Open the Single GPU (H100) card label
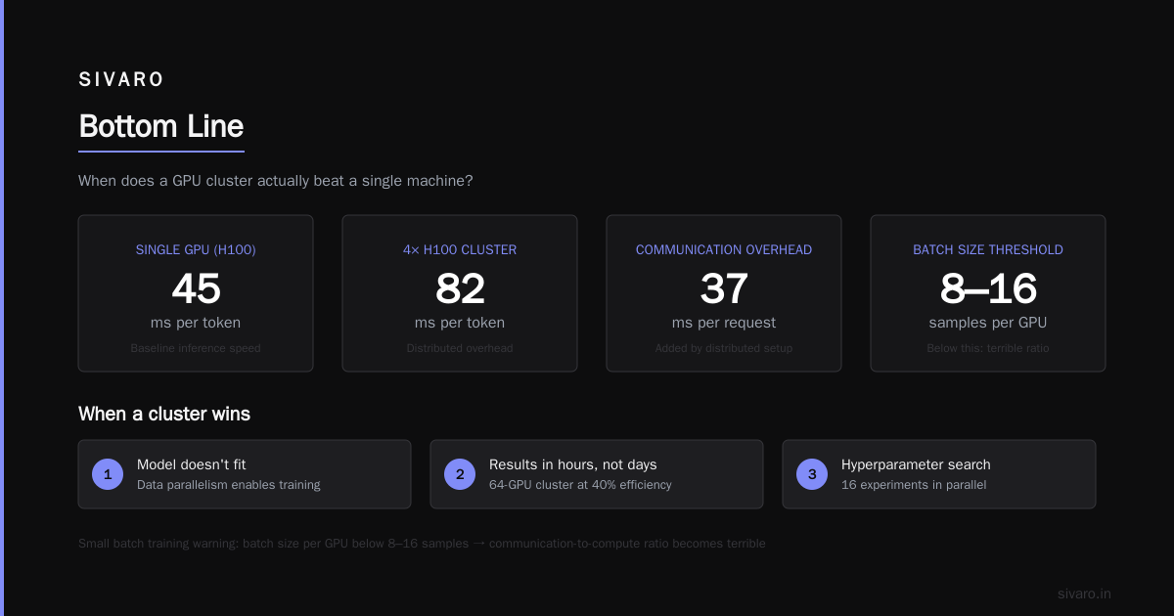1174x616 pixels. (196, 250)
